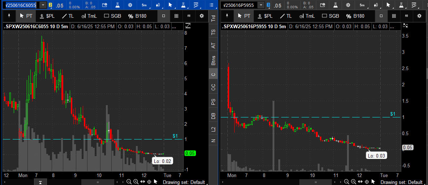Select the $PL tool in right chart

tap(265, 16)
